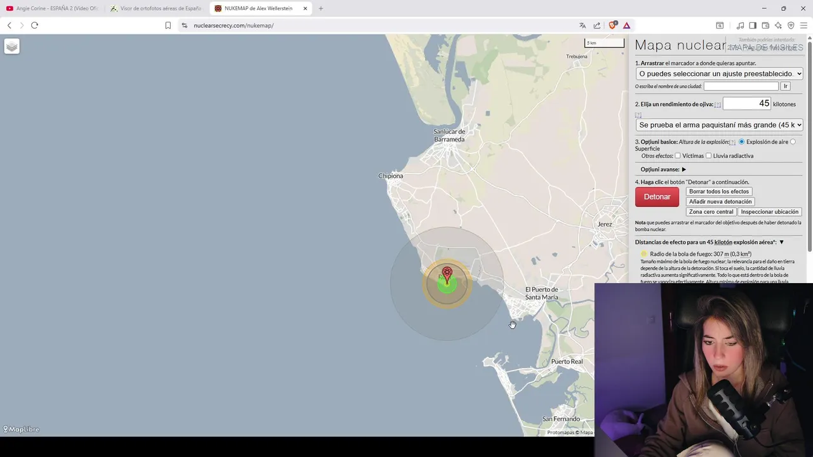Switch to the Angie Corine ESPAÑA 2 tab

[x=53, y=8]
